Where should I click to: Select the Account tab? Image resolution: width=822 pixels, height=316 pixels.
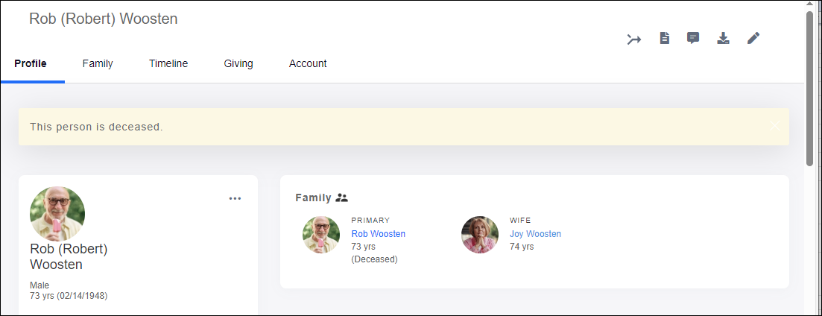[308, 63]
